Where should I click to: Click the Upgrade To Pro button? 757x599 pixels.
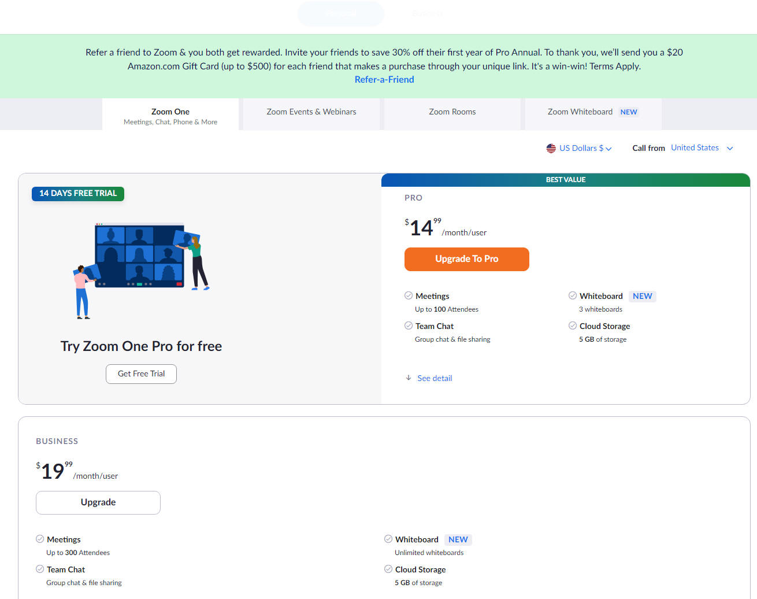tap(467, 259)
